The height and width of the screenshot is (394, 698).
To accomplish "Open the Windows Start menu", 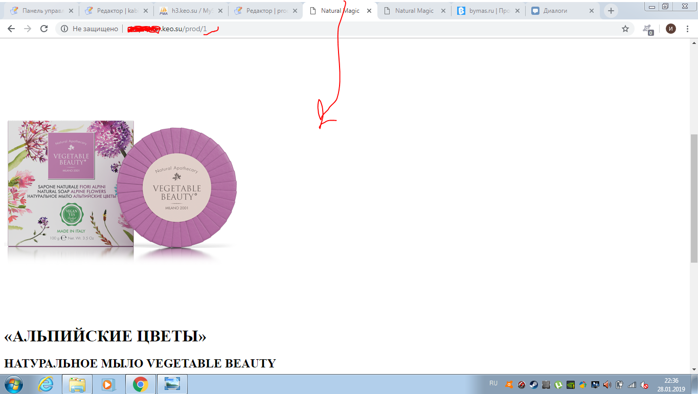I will [x=14, y=384].
